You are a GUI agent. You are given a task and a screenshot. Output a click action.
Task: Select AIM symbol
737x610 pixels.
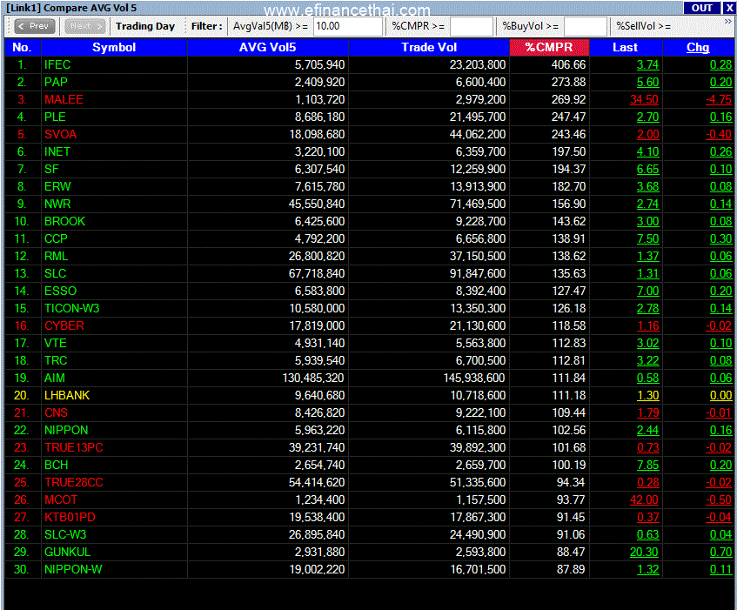point(55,378)
